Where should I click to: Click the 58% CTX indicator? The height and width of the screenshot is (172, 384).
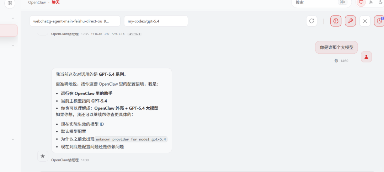(x=118, y=34)
